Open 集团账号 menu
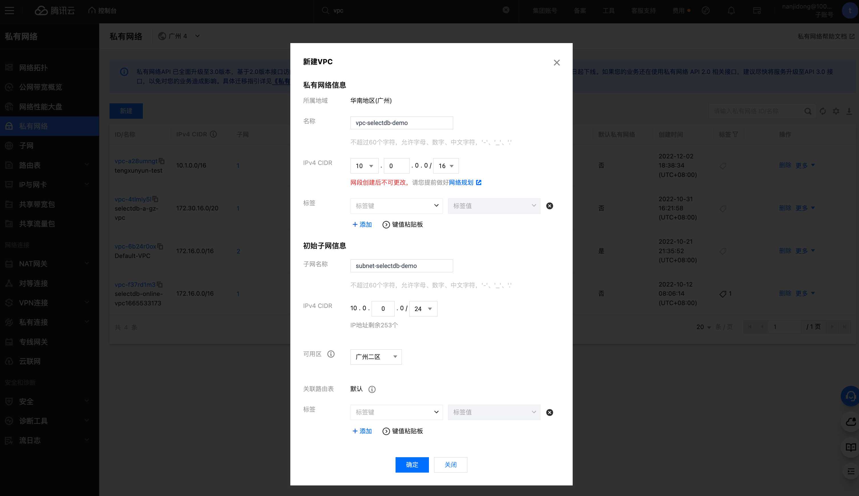 (x=544, y=11)
